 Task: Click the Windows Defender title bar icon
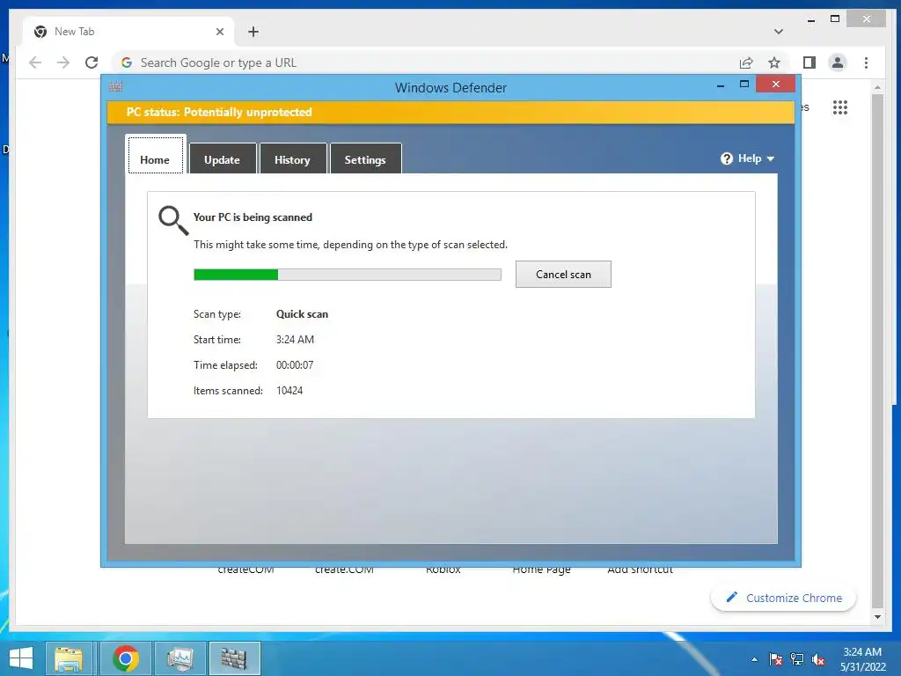[x=116, y=86]
